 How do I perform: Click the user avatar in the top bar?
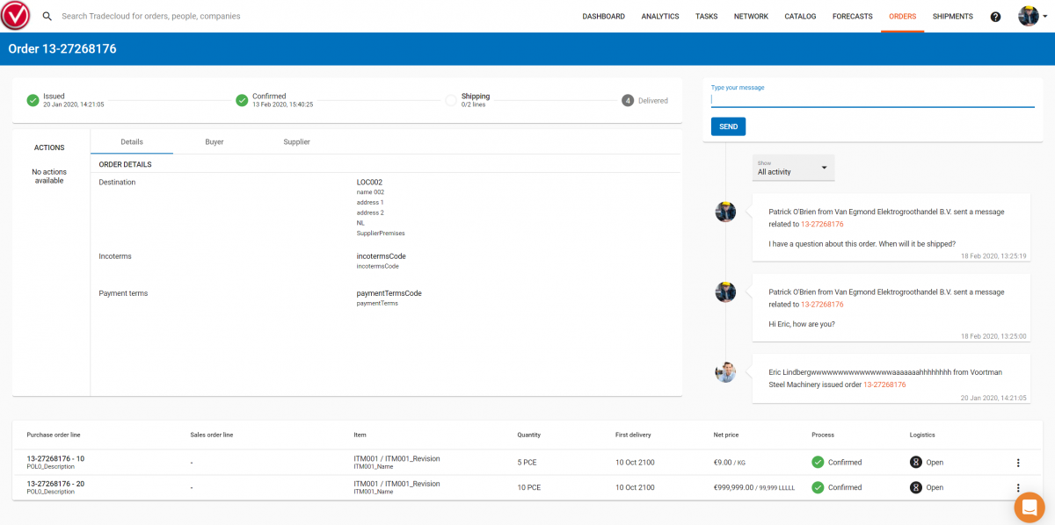[1028, 15]
